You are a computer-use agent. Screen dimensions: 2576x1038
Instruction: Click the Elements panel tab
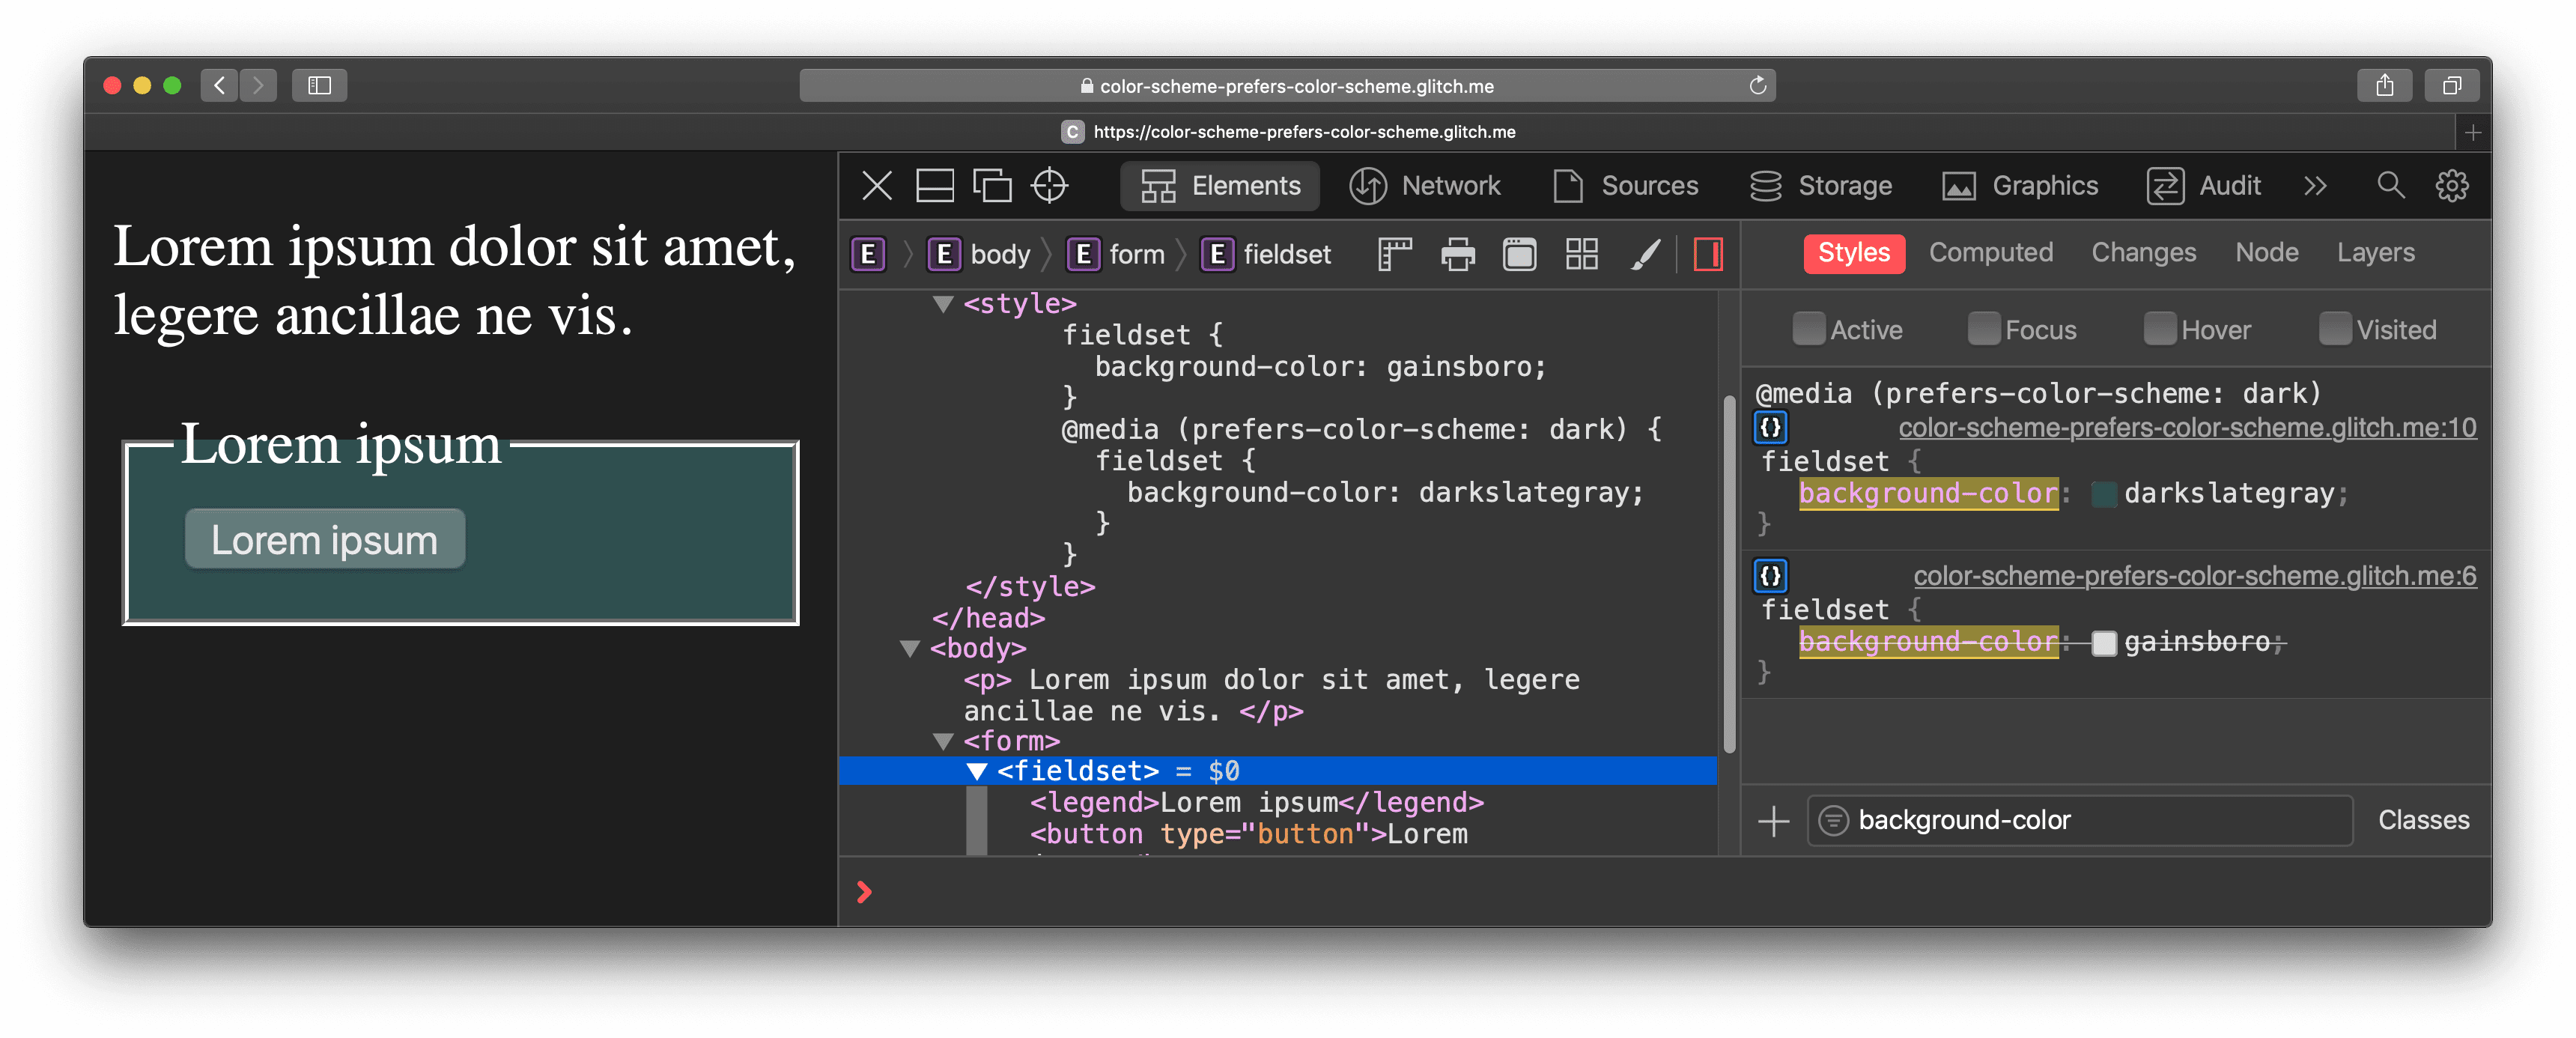pyautogui.click(x=1222, y=186)
